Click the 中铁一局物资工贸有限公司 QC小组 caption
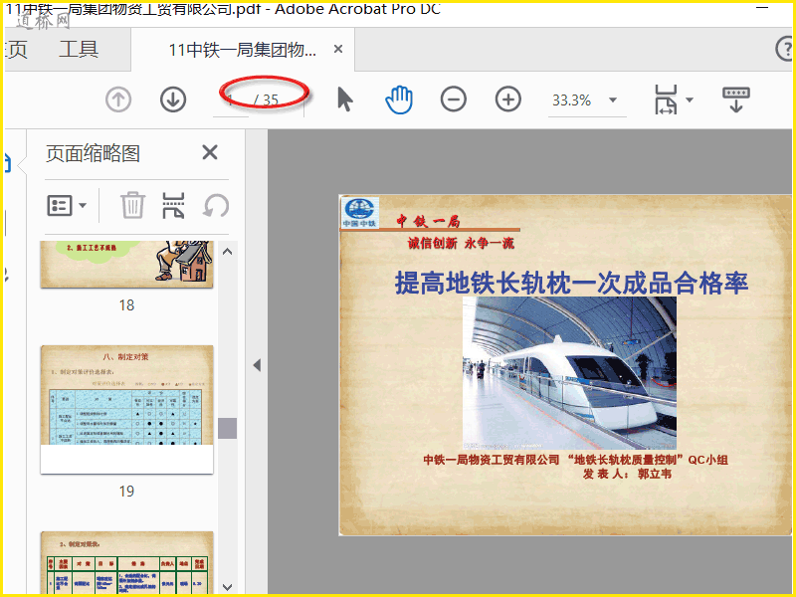 tap(576, 460)
